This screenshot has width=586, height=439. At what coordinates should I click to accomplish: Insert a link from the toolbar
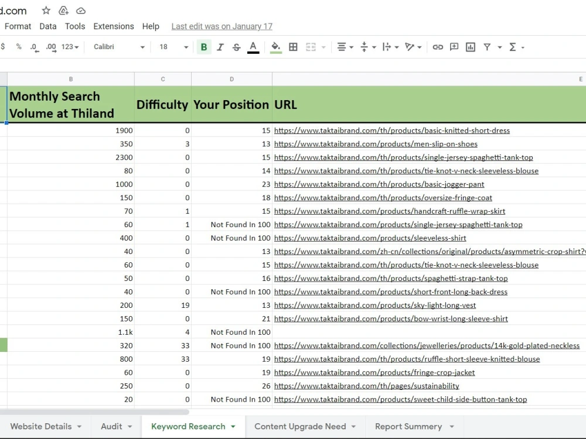438,47
